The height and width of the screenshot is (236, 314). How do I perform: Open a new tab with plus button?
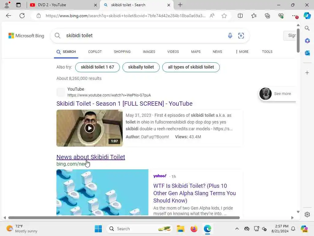pyautogui.click(x=180, y=5)
